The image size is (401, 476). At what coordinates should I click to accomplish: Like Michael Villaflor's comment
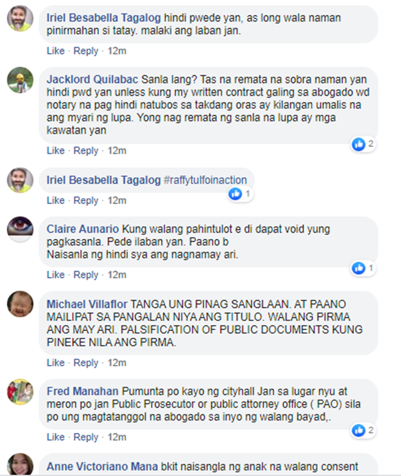click(x=56, y=362)
